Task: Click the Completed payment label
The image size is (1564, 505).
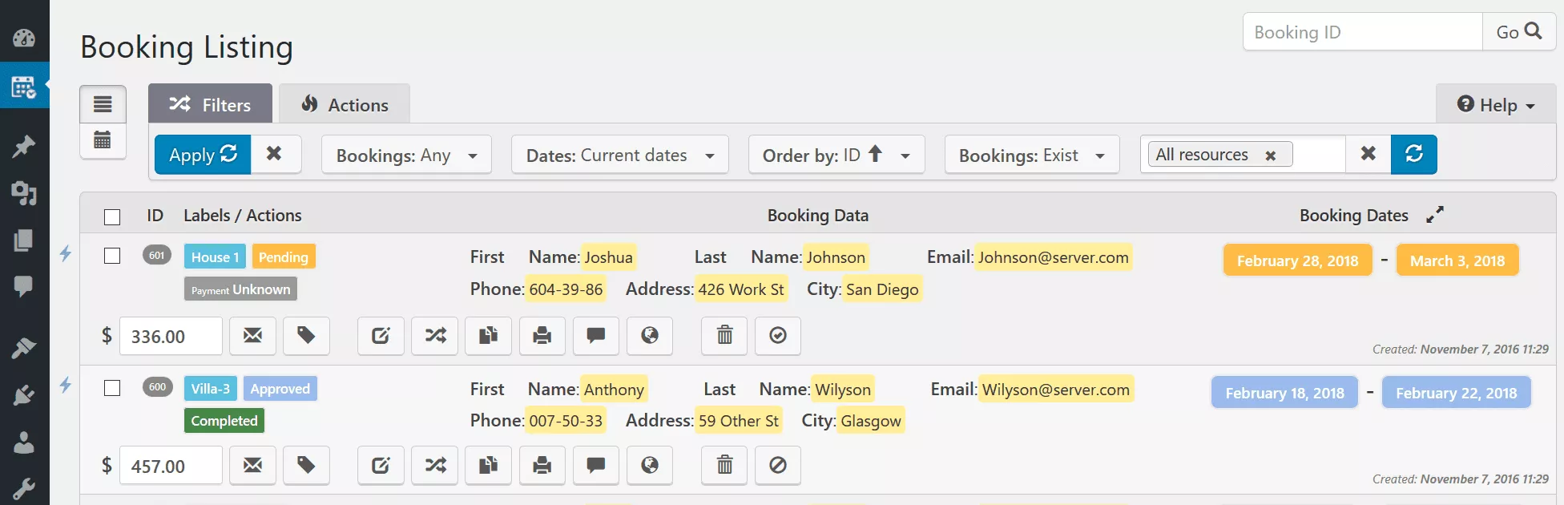Action: 224,420
